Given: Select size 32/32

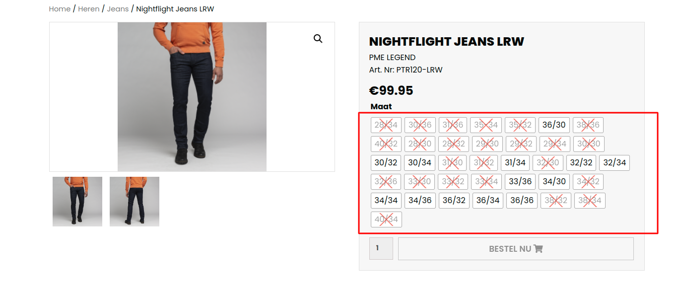Looking at the screenshot, I should tap(581, 162).
